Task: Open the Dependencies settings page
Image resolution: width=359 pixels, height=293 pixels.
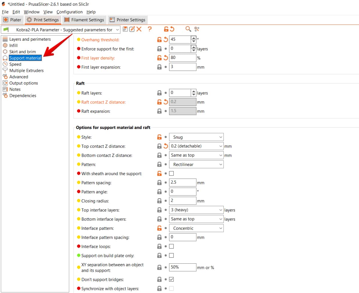Action: pos(22,96)
